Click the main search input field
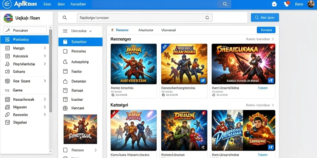The height and width of the screenshot is (158, 317). [x=145, y=18]
